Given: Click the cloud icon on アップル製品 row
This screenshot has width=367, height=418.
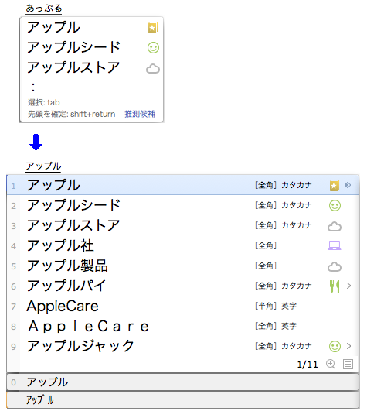Looking at the screenshot, I should tap(335, 266).
